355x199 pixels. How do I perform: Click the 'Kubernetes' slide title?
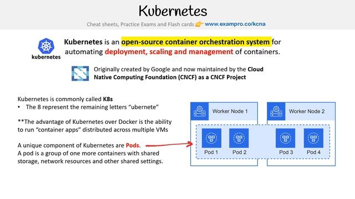click(173, 11)
